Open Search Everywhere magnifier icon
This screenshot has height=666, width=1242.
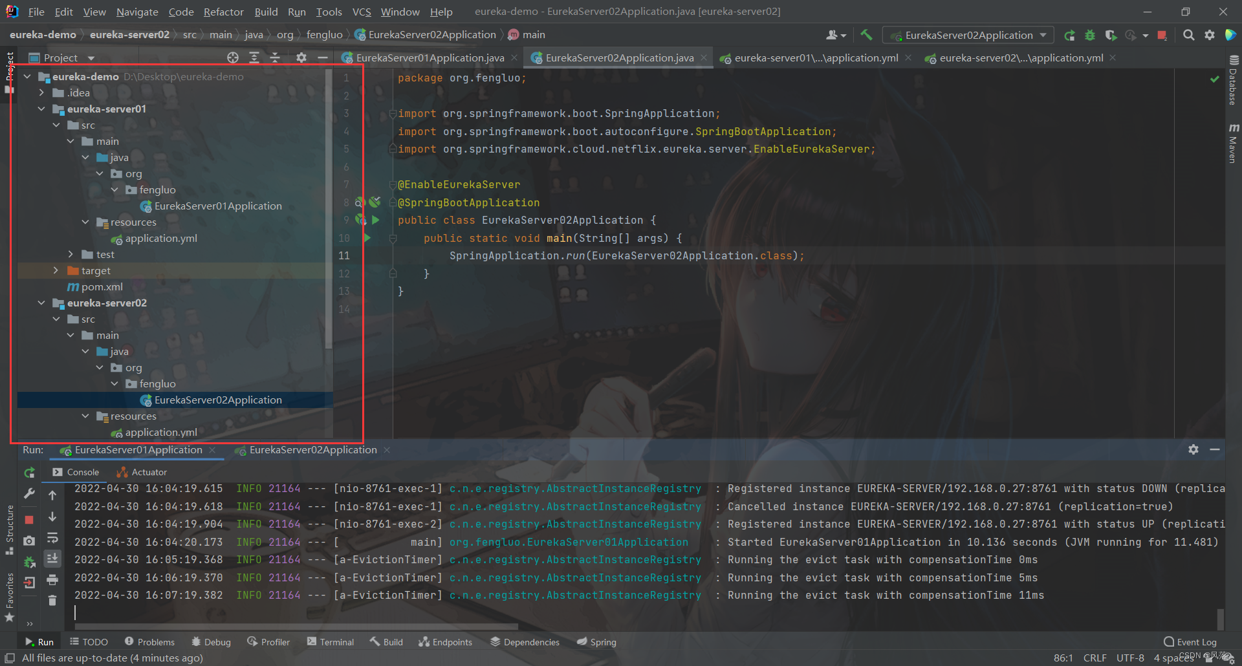tap(1188, 35)
